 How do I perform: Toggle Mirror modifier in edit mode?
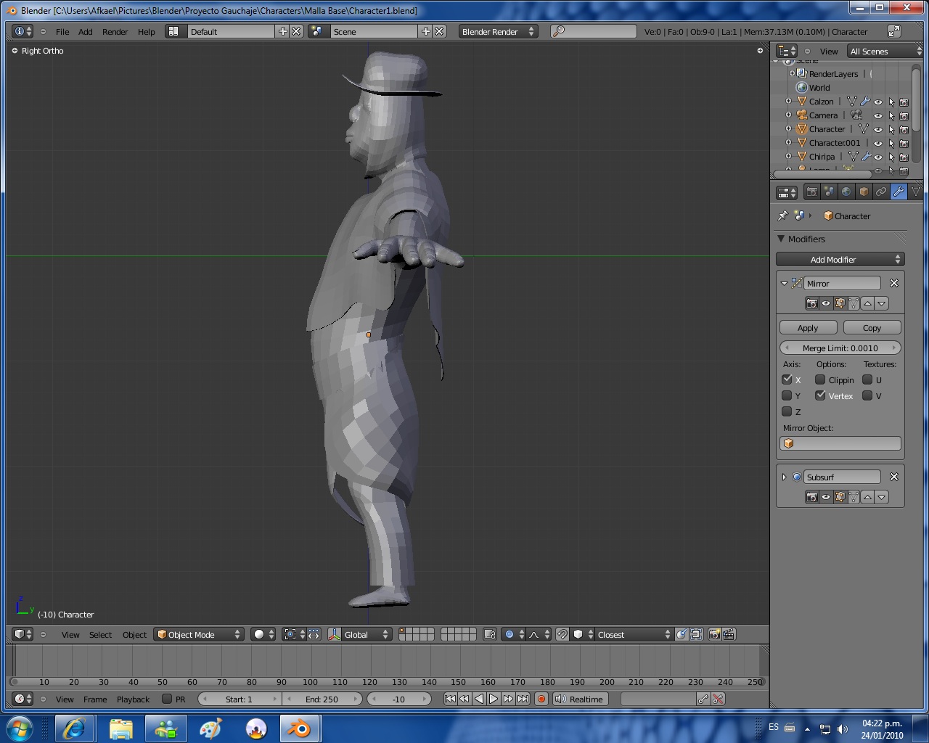click(x=840, y=303)
